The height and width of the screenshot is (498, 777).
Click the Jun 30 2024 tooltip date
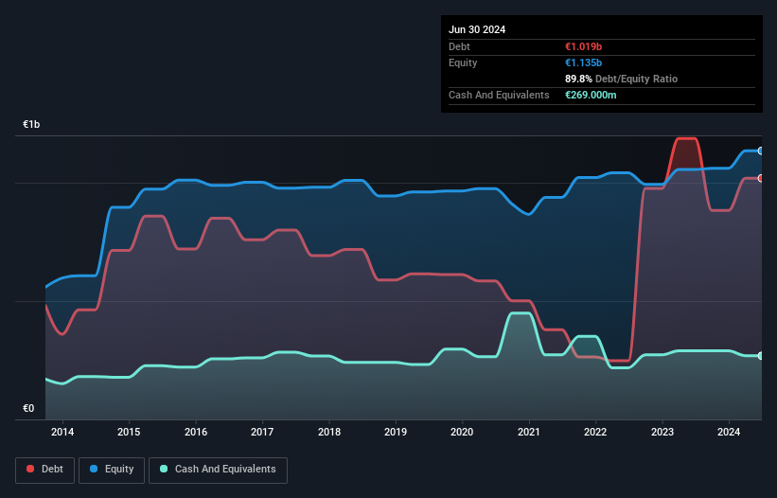tap(477, 29)
